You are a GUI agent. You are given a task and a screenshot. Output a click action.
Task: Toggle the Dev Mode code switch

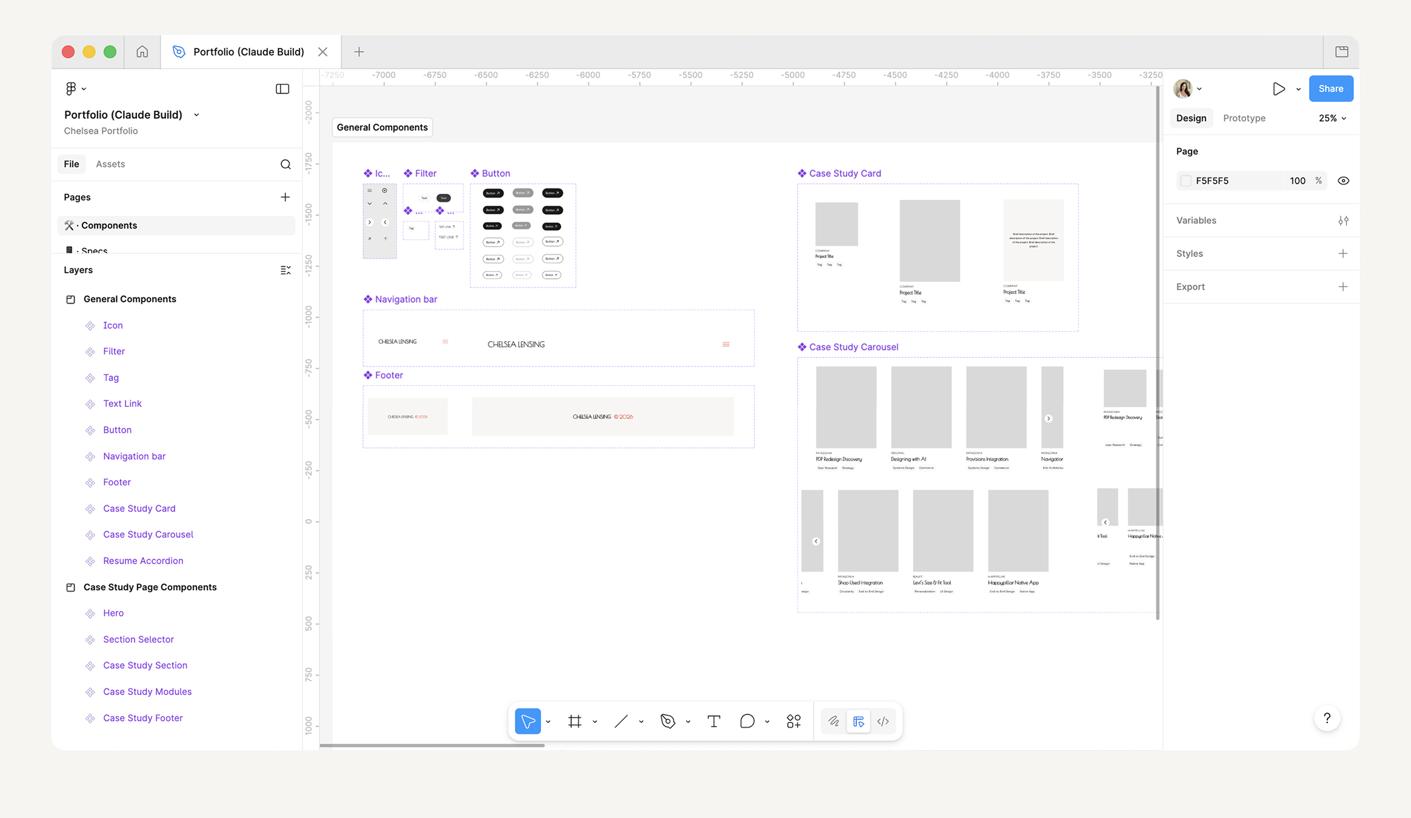[883, 721]
